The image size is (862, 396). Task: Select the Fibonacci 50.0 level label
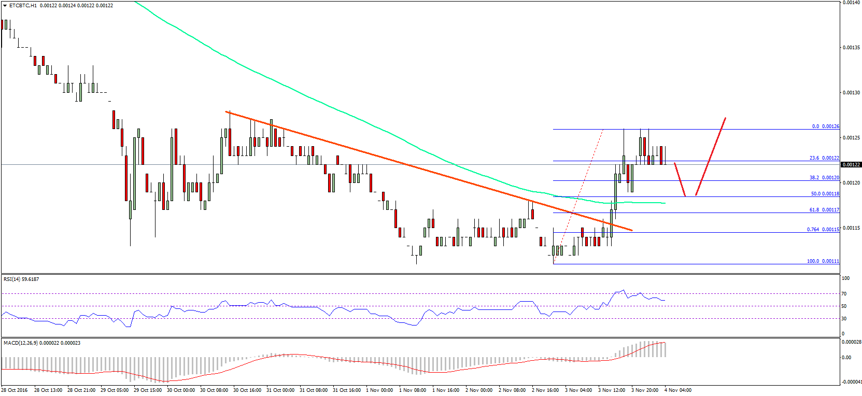(x=825, y=193)
